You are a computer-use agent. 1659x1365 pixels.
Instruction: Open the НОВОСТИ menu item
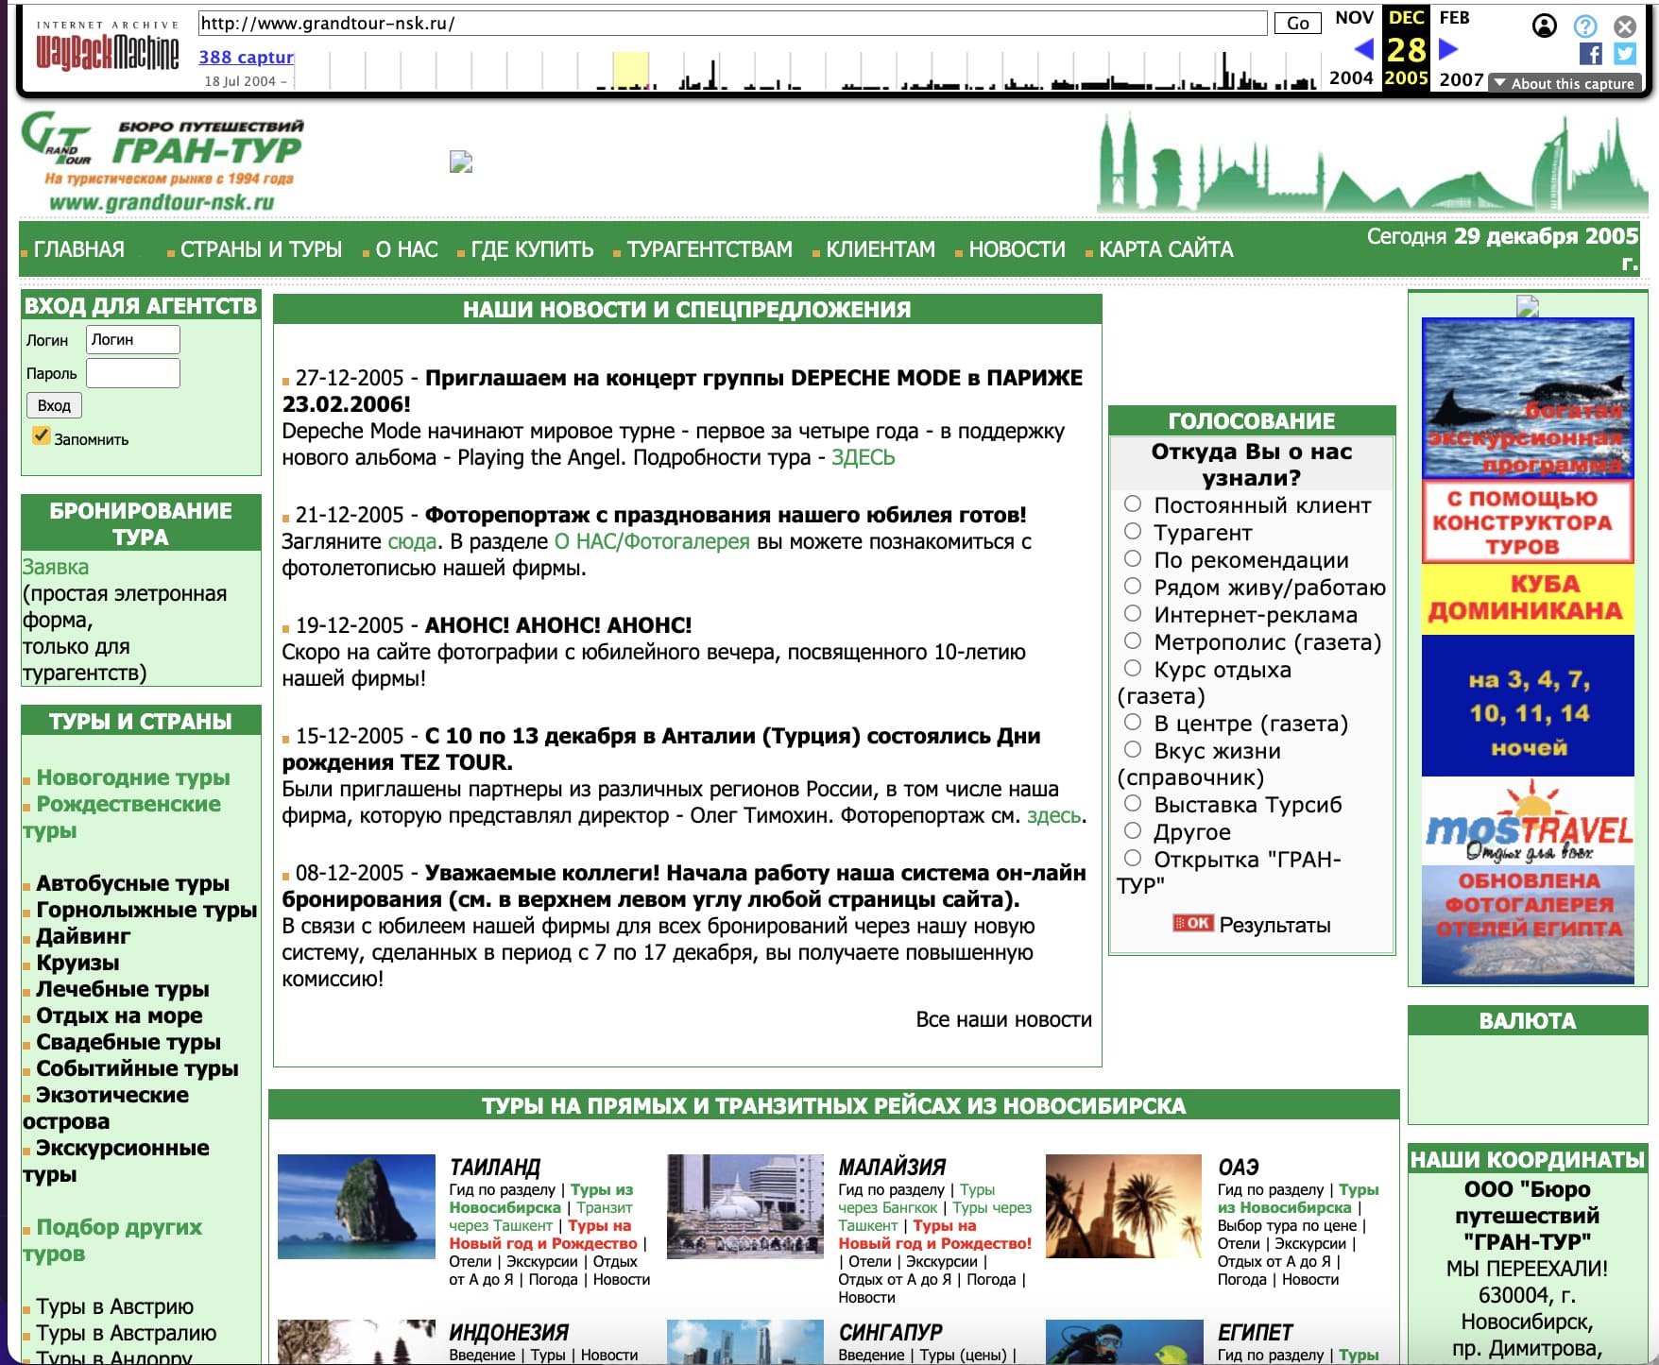click(1017, 249)
